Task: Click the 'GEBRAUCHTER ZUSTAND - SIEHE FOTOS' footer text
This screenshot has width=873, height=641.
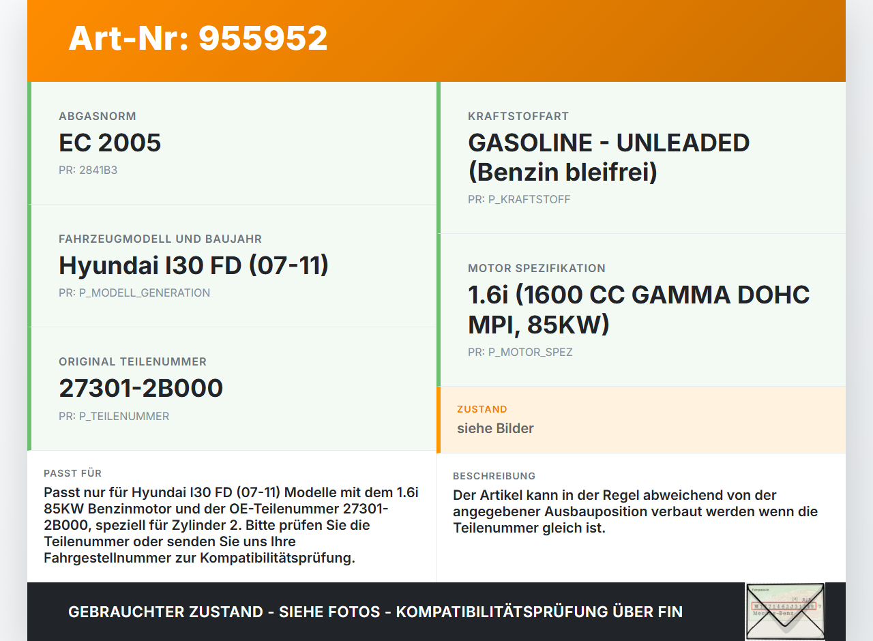Action: (375, 612)
